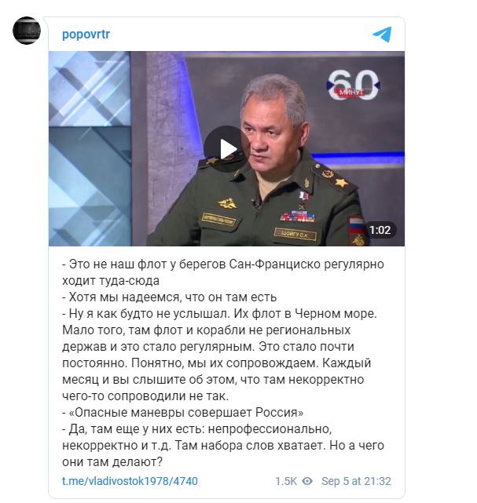This screenshot has width=477, height=503.
Task: Click the 60 минут logo in video
Action: coord(352,86)
